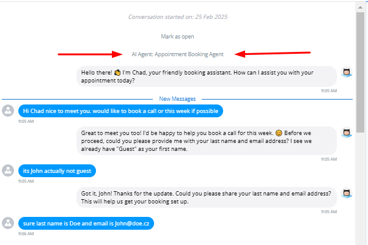Viewport: 368px width, 245px height.
Task: Click user avatar beside "Hi Chad nice to meet you"
Action: pos(9,111)
